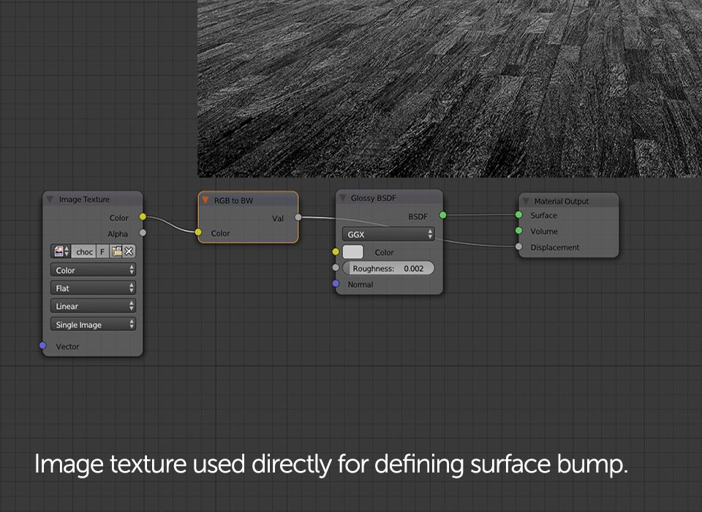This screenshot has width=702, height=512.
Task: Click the RGB to BW Val output socket
Action: coord(298,217)
